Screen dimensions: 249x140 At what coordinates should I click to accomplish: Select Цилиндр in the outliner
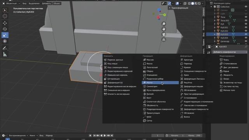[x=225, y=41]
